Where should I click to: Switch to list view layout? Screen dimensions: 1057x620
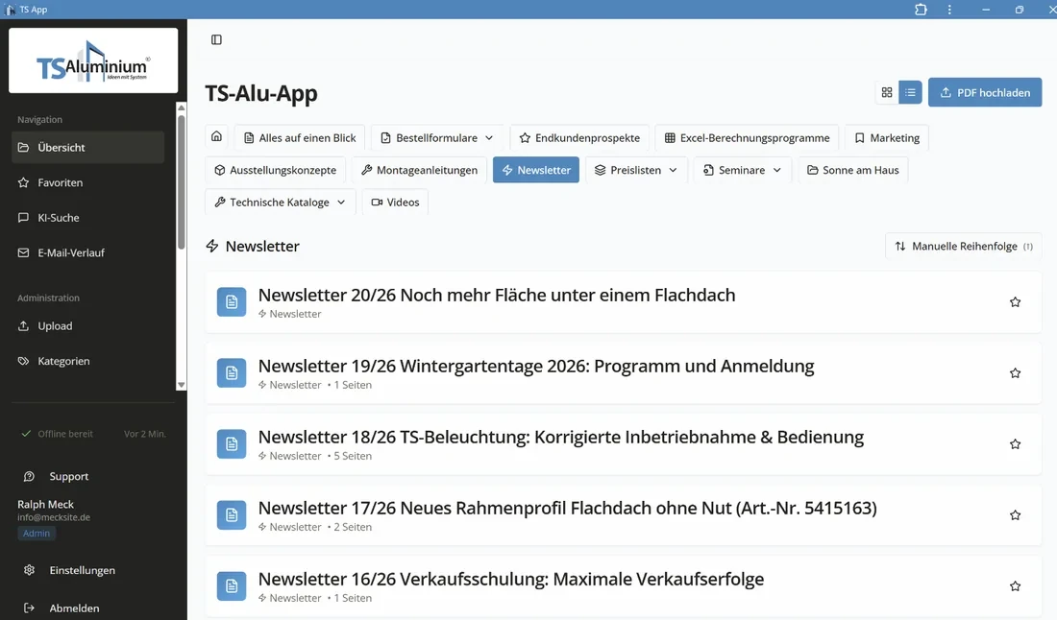[x=910, y=92]
